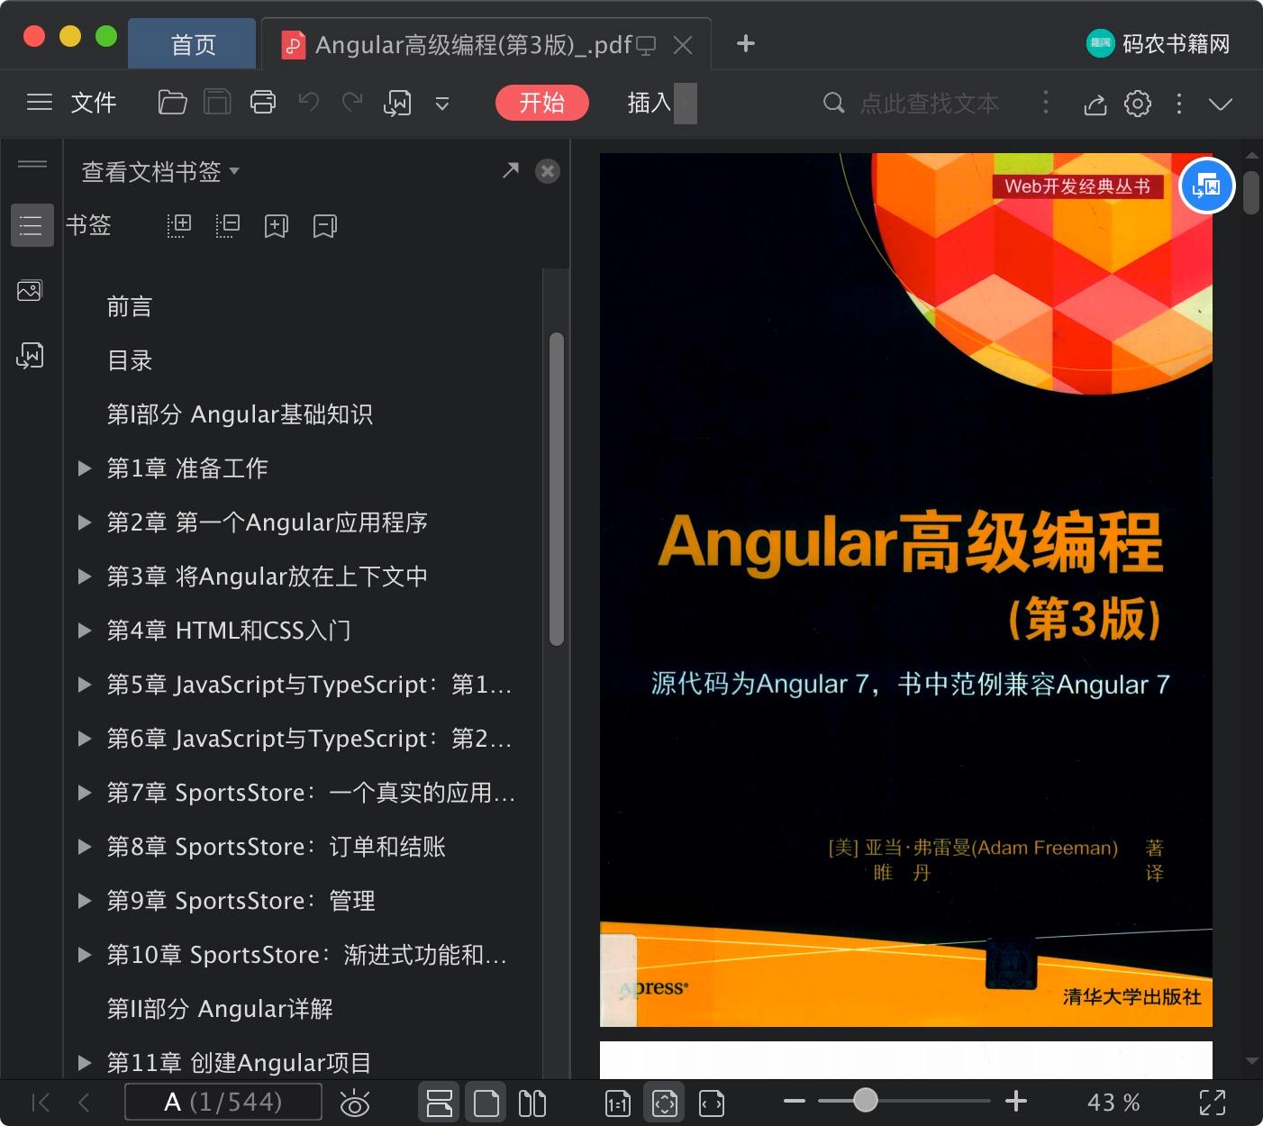Image resolution: width=1263 pixels, height=1126 pixels.
Task: Expand 第4章 HTML和CSS入门
Action: (85, 631)
